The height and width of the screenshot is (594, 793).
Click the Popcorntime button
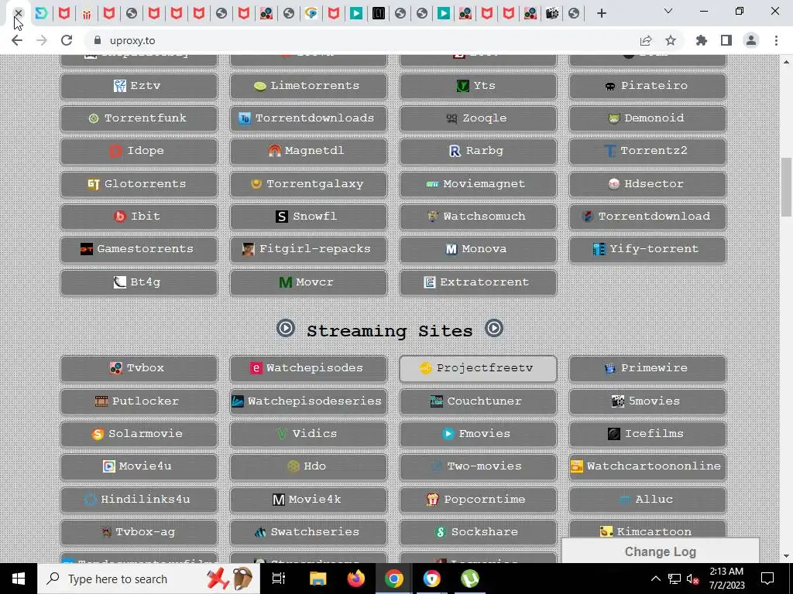[478, 500]
